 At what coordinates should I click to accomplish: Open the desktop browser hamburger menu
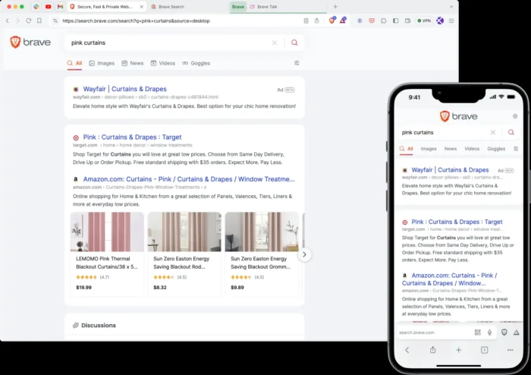tap(451, 20)
